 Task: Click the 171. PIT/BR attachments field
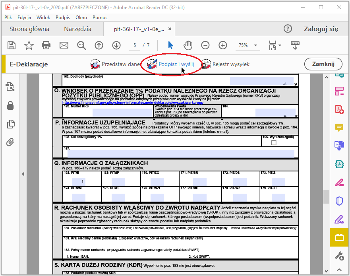point(200,181)
